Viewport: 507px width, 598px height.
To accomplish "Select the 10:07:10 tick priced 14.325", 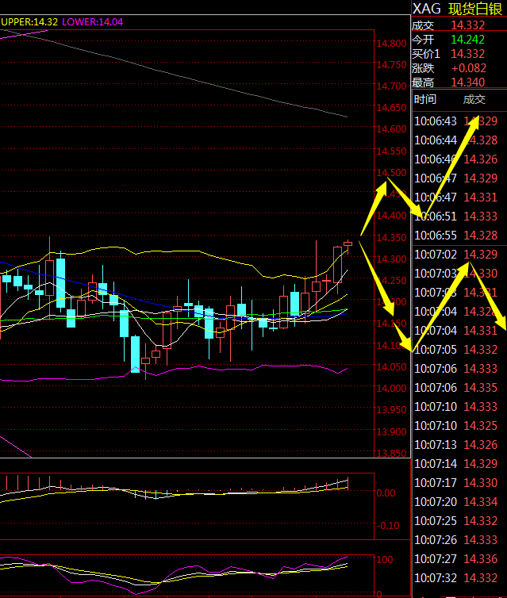I will [x=456, y=426].
